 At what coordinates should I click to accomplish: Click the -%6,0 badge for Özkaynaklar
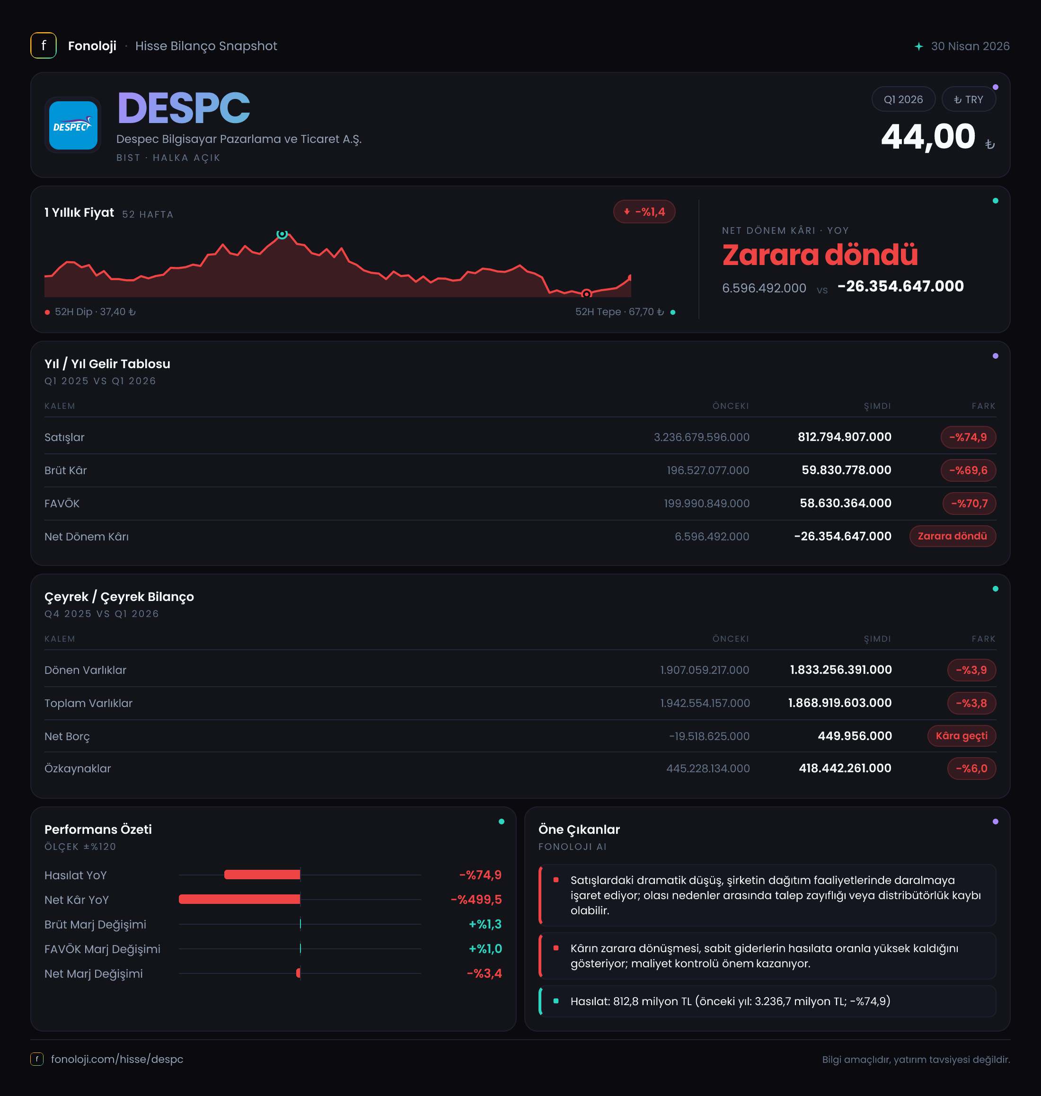point(971,769)
